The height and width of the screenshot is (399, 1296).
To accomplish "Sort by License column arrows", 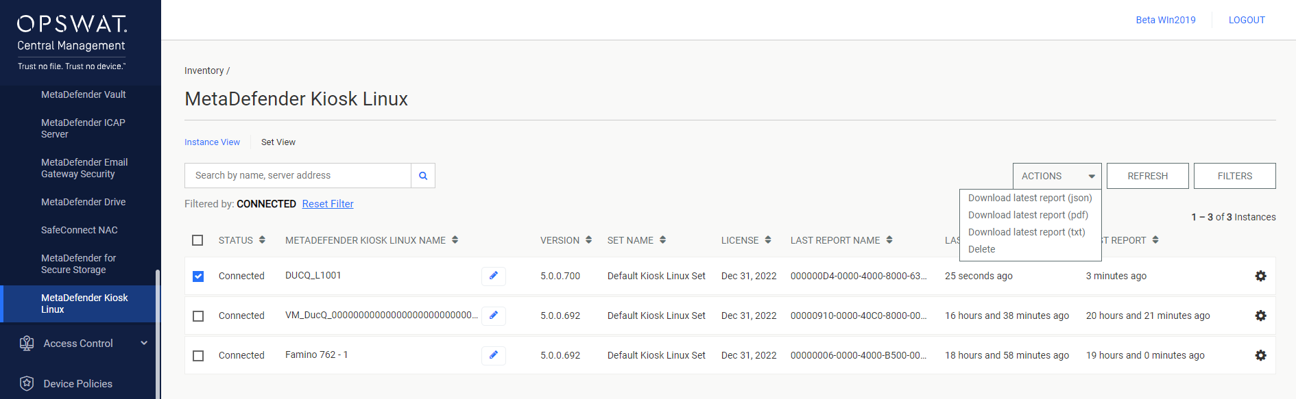I will (768, 240).
